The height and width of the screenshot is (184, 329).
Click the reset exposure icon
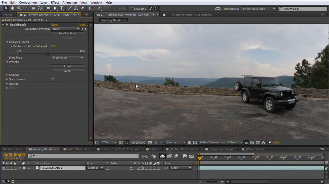point(270,142)
